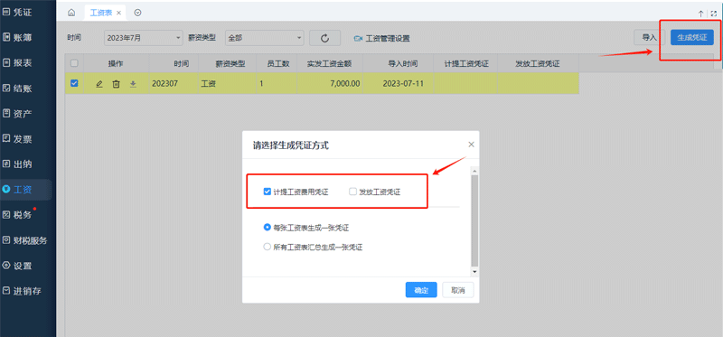
Task: Open the 结账 sidebar module
Action: (17, 89)
